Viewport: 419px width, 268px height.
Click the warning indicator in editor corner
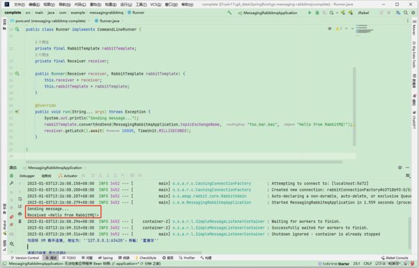pyautogui.click(x=338, y=28)
